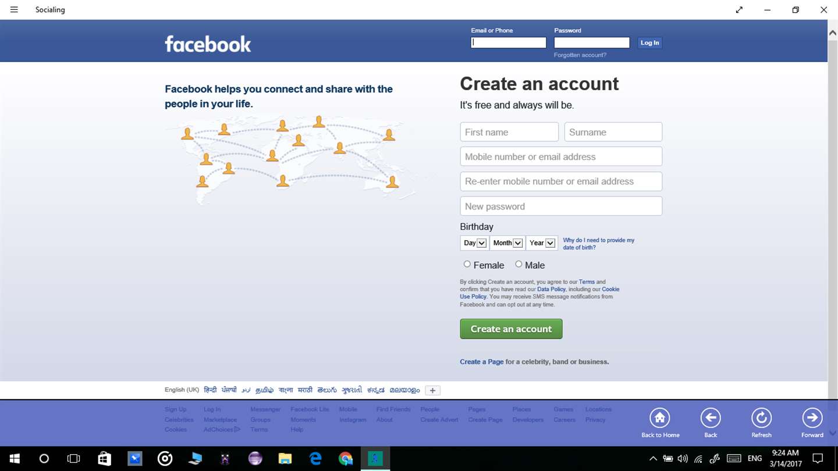Click the Log In button

pos(649,42)
